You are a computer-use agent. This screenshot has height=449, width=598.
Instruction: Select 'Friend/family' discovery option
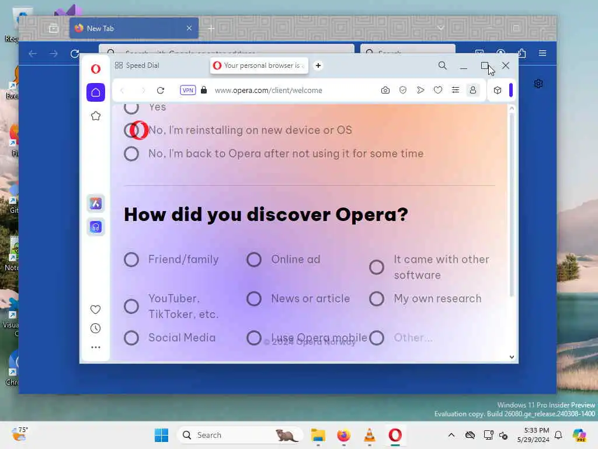tap(131, 260)
